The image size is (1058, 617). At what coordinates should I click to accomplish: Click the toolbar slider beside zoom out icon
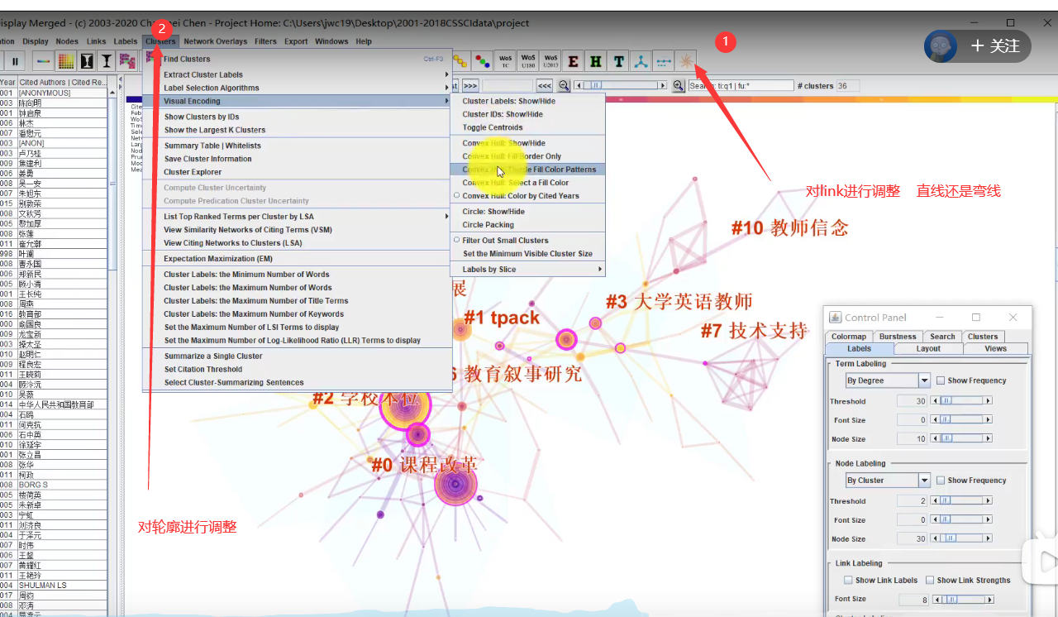pyautogui.click(x=620, y=85)
